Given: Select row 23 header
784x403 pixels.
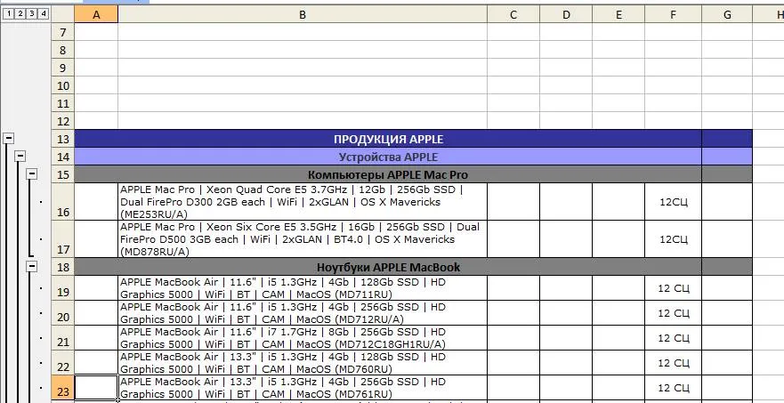Looking at the screenshot, I should pyautogui.click(x=62, y=388).
